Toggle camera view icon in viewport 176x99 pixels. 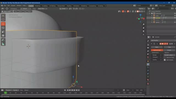[144, 31]
